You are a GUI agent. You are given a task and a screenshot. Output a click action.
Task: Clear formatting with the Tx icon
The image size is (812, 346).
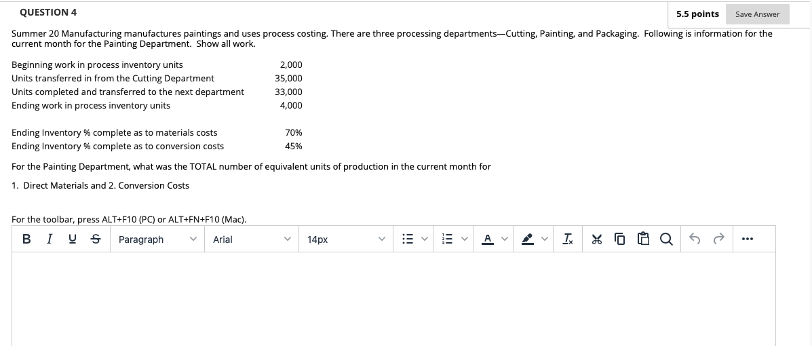tap(568, 239)
